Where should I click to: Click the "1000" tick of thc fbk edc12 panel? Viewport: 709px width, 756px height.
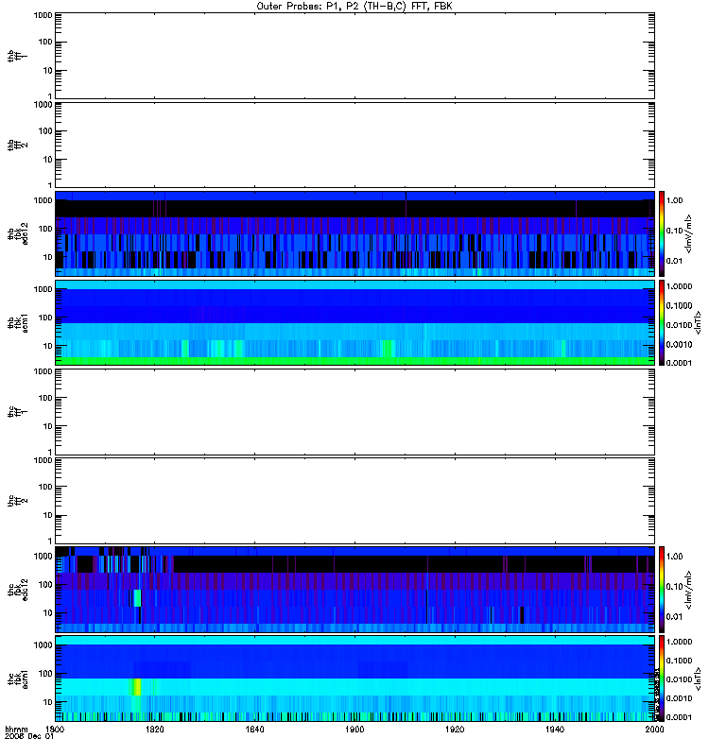point(43,557)
